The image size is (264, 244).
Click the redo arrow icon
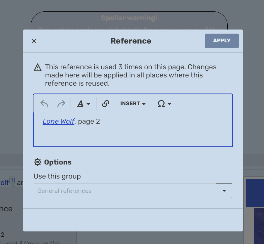(61, 103)
